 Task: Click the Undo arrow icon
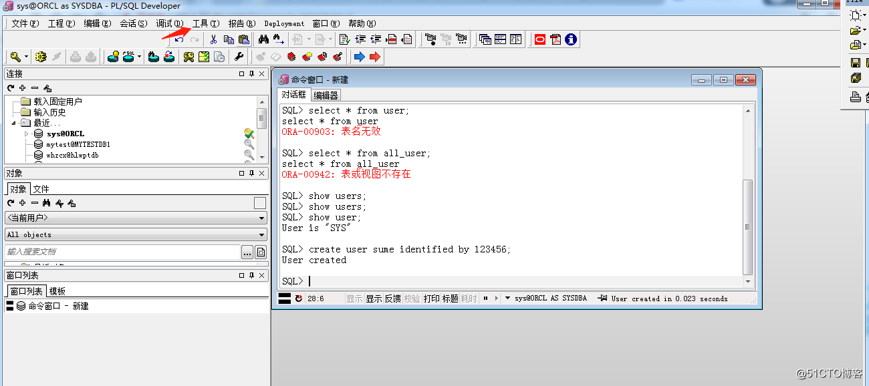click(179, 39)
